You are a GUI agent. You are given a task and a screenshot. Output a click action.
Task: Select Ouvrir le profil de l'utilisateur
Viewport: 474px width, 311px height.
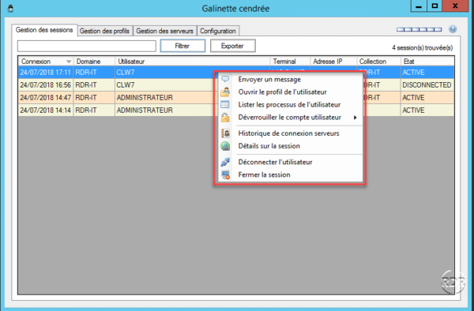pyautogui.click(x=282, y=92)
